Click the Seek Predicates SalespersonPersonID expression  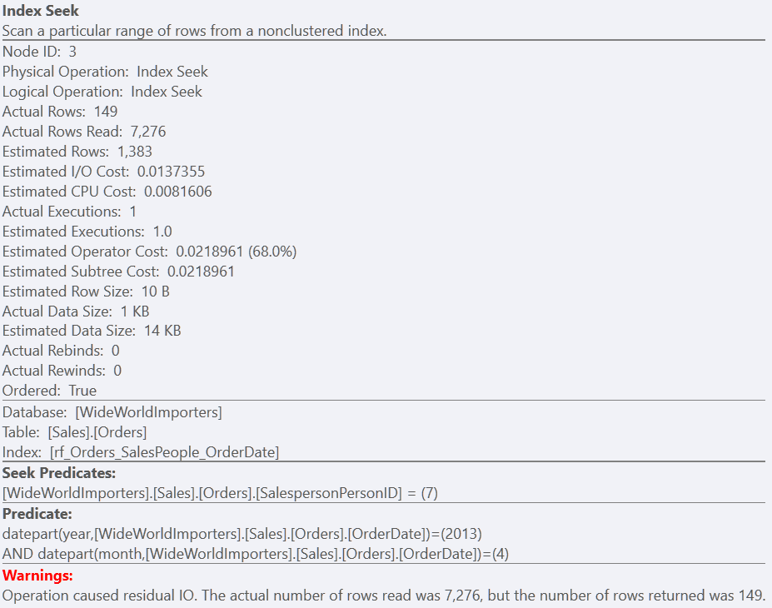pos(220,493)
